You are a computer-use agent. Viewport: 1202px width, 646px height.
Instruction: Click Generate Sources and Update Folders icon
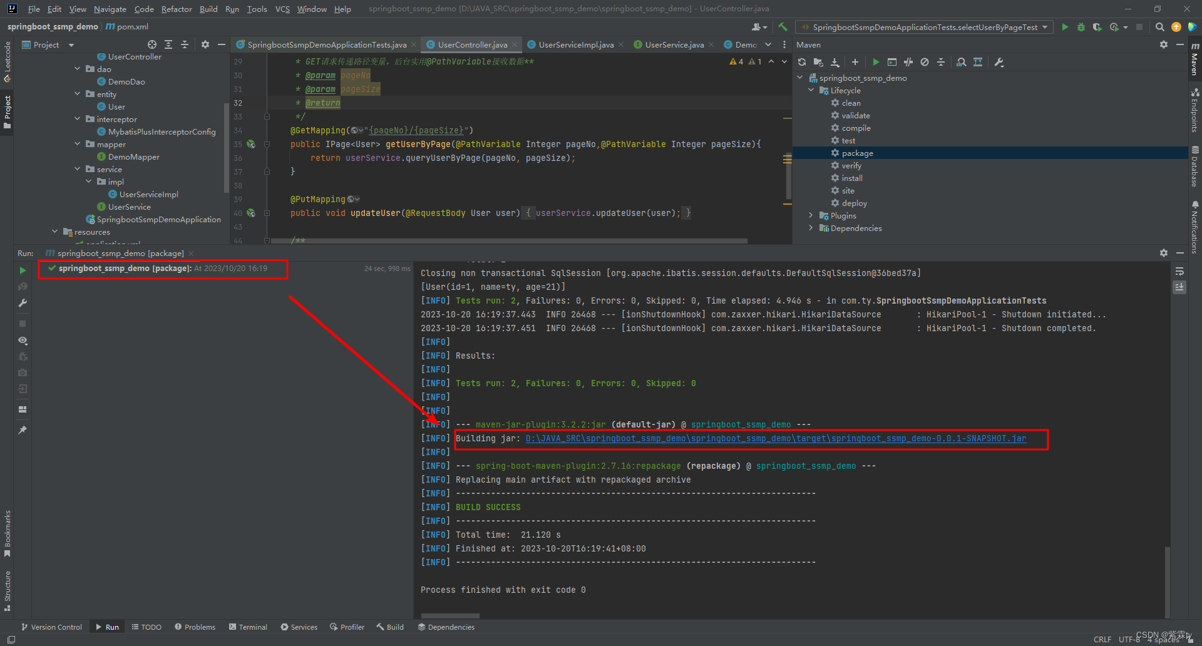click(818, 62)
